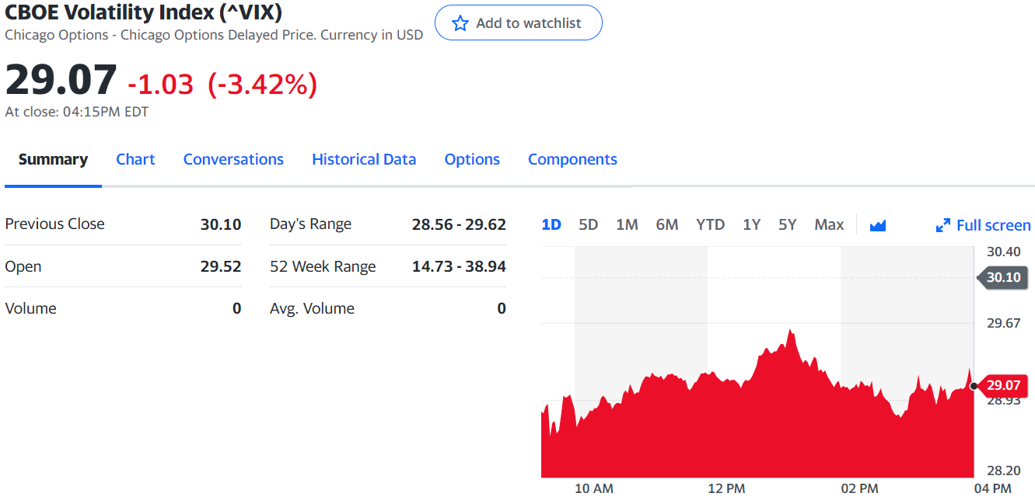Click the Previous Close value 30.10 in summary table
Image resolution: width=1035 pixels, height=500 pixels.
point(221,224)
